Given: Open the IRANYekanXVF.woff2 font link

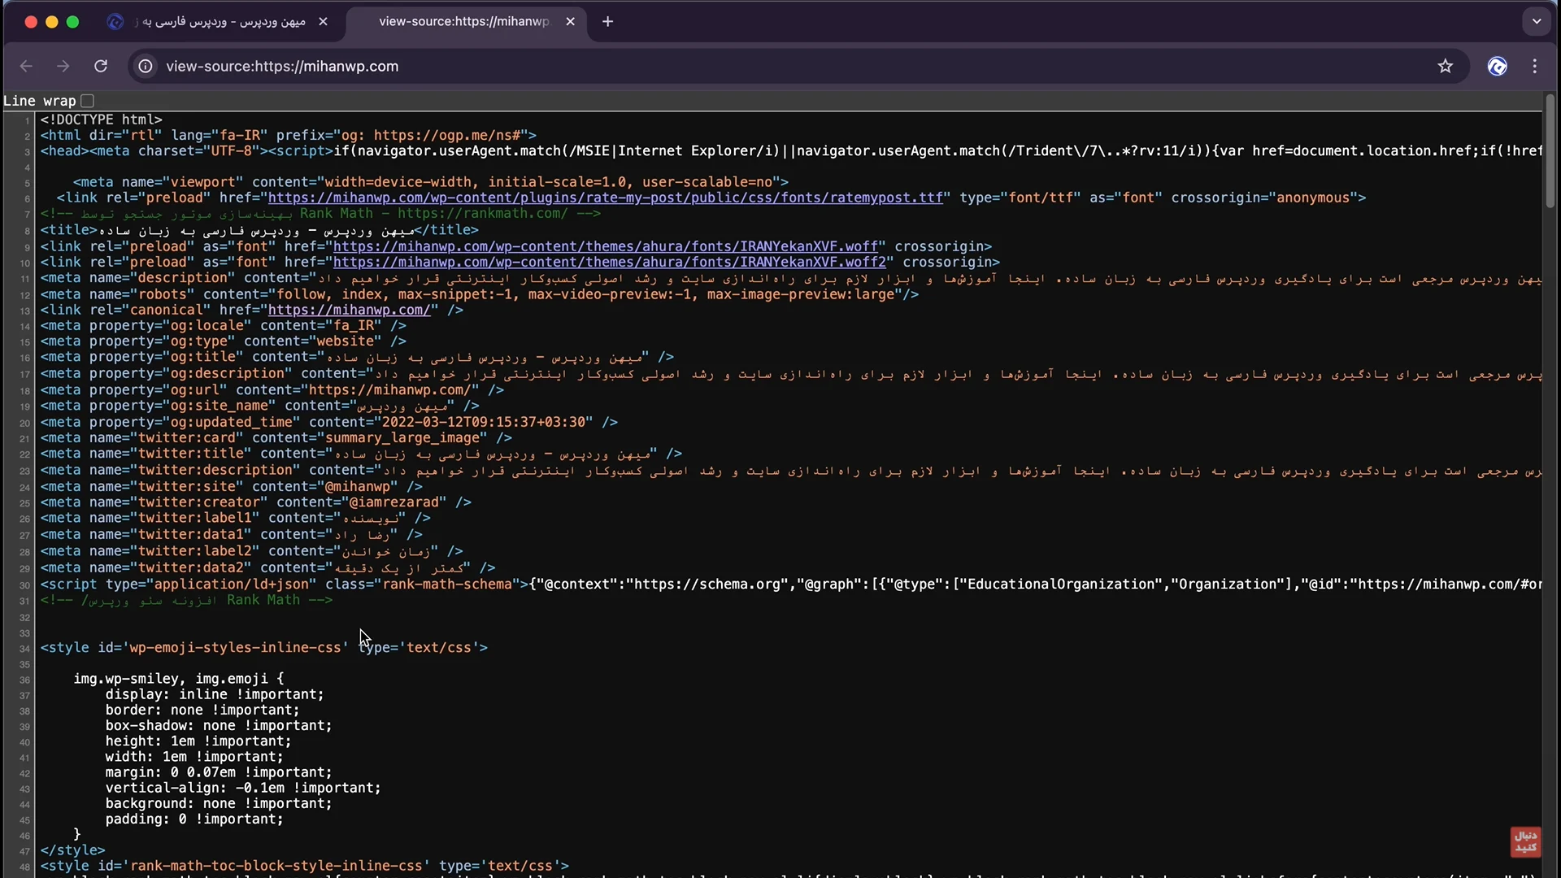Looking at the screenshot, I should tap(609, 262).
